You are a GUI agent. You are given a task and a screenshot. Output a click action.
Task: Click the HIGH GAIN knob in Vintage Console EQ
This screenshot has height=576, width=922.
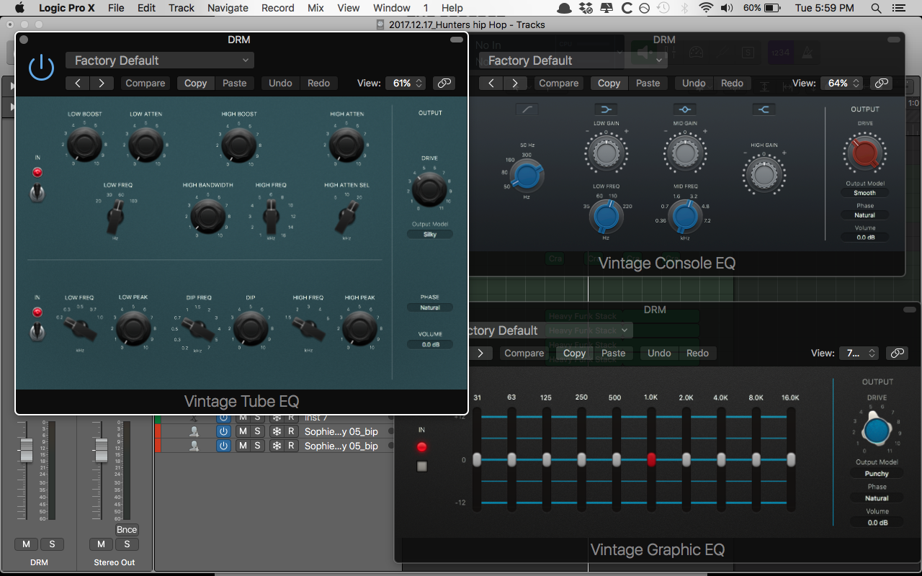pos(764,174)
